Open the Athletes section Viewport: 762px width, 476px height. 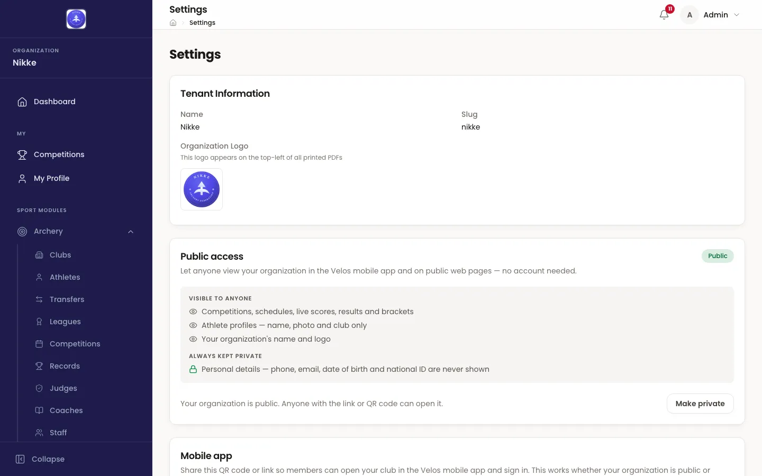(85, 277)
